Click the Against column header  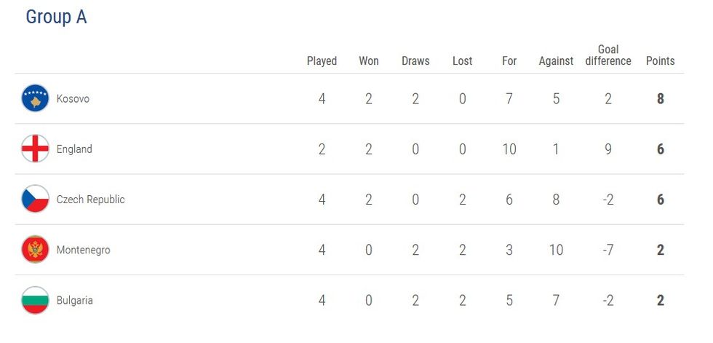[556, 61]
